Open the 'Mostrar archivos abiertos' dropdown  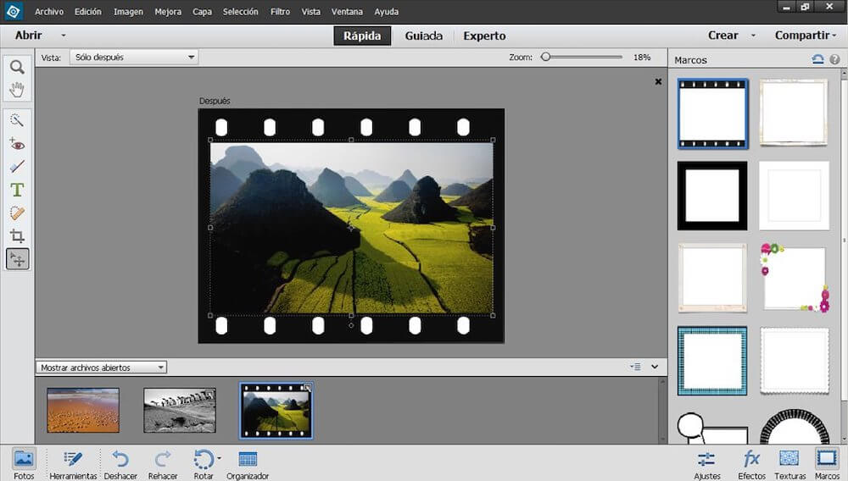pyautogui.click(x=102, y=368)
